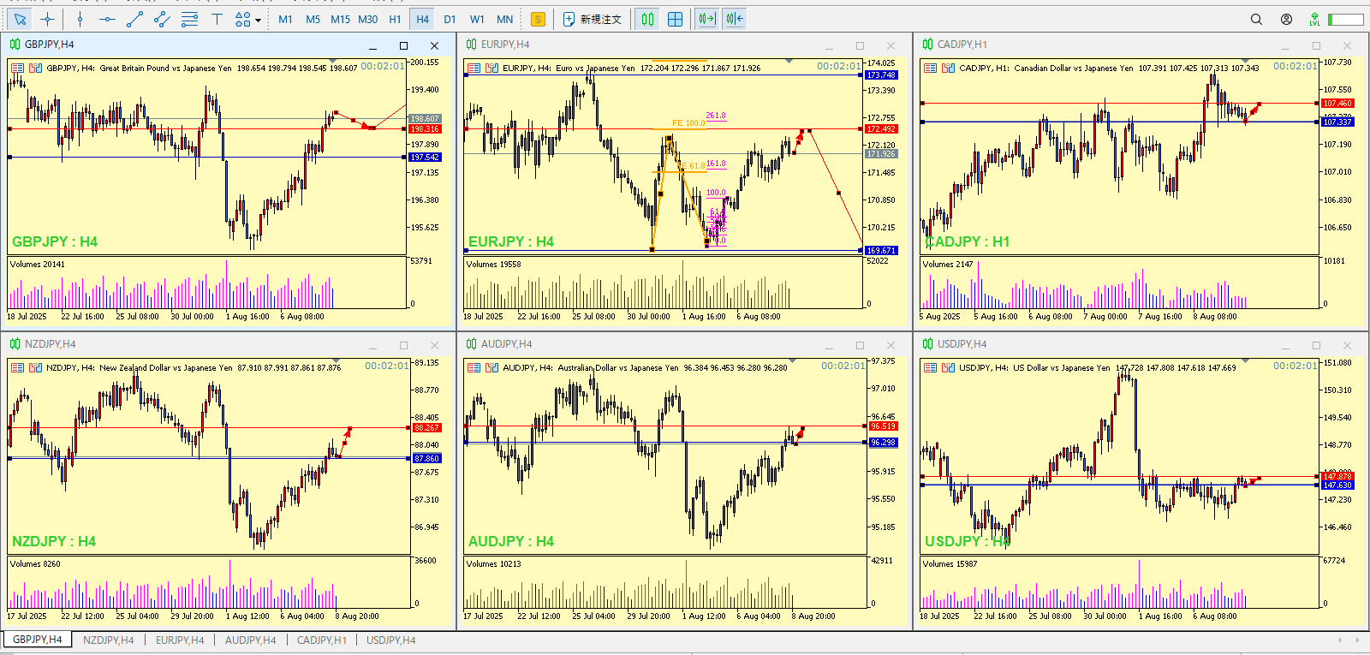Maximize the GBPJPY,H4 chart window
Screen dimensions: 1370x655
(x=404, y=45)
